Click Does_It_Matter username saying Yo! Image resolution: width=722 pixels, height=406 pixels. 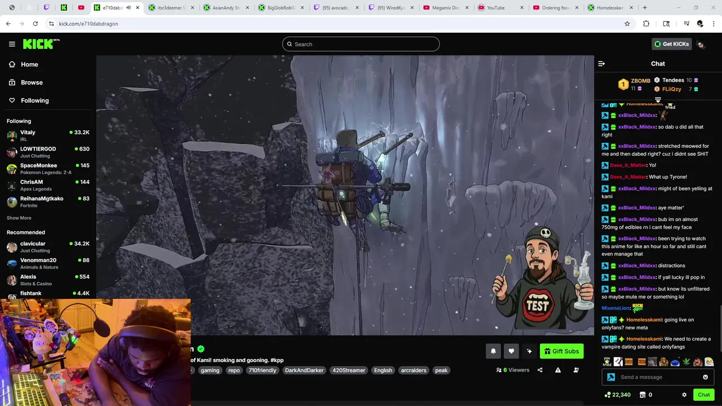point(628,165)
